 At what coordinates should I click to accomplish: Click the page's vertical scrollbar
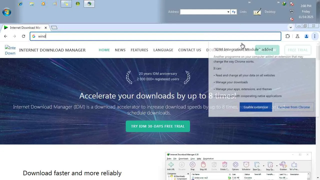click(318, 110)
